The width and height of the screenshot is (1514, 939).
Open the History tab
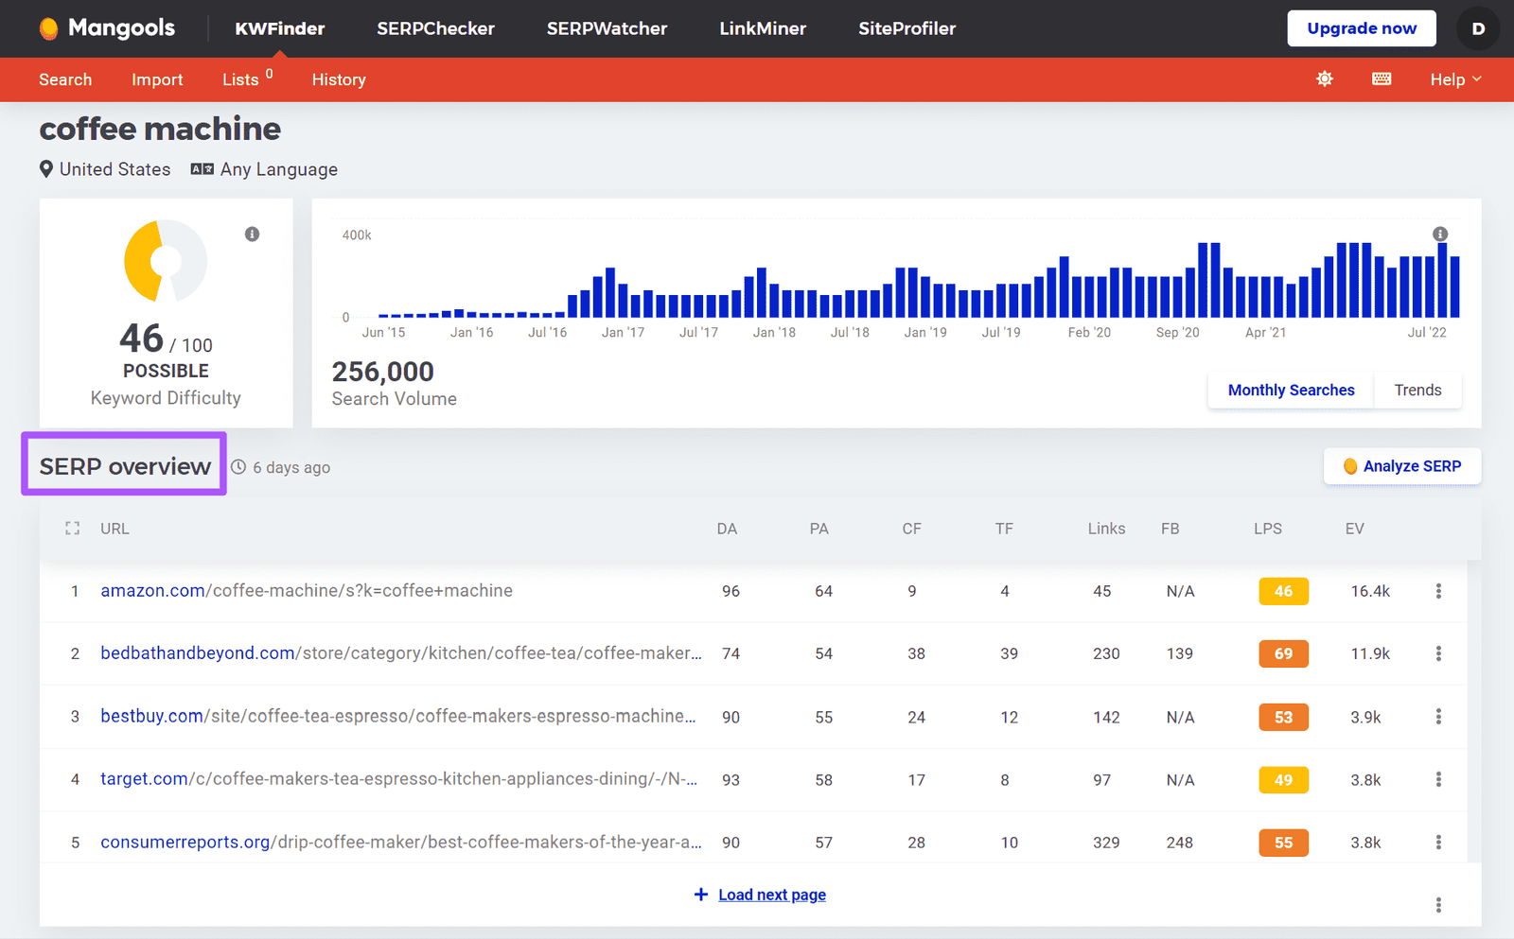[339, 79]
